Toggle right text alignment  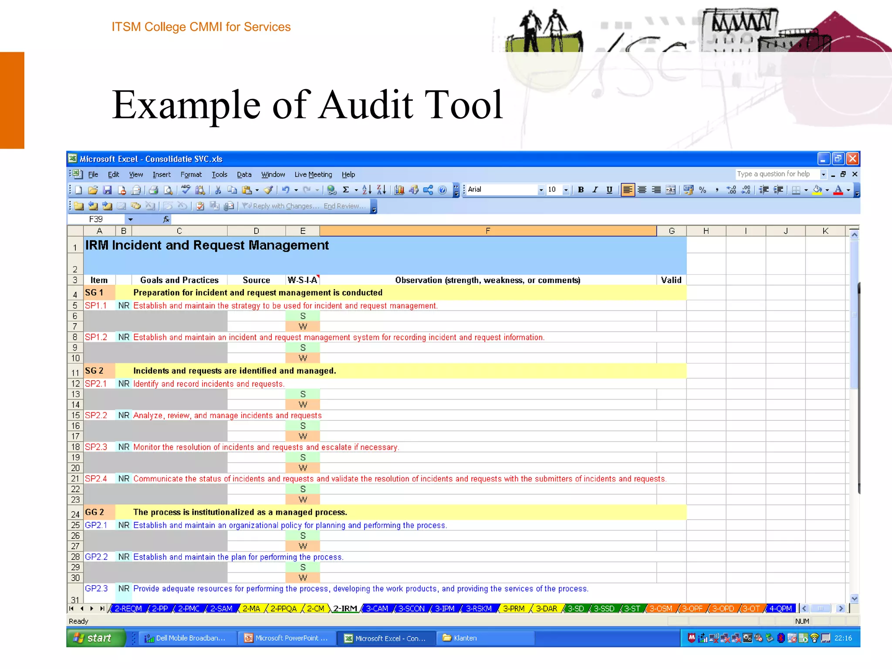[656, 190]
